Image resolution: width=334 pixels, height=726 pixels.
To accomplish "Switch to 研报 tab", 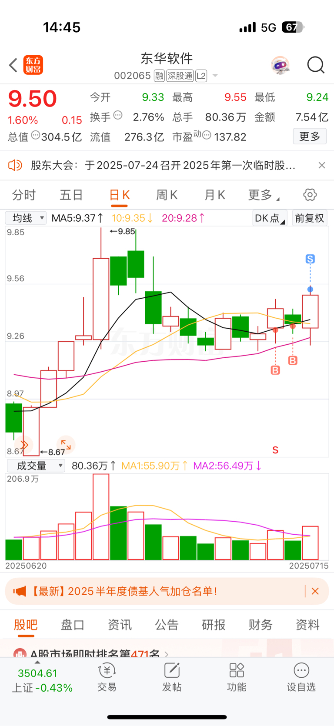I will [214, 625].
